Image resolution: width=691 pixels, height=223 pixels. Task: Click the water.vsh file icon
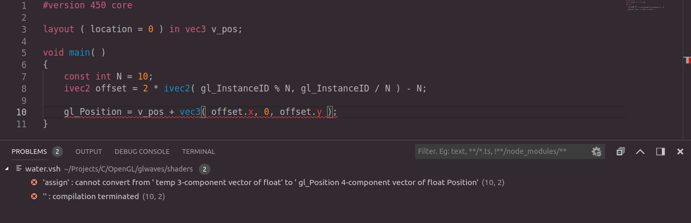tap(19, 168)
